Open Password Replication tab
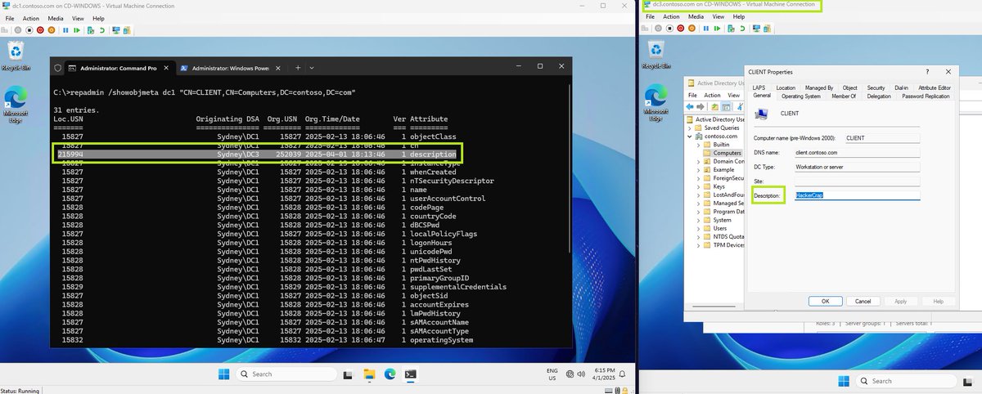Image resolution: width=982 pixels, height=394 pixels. pos(925,96)
